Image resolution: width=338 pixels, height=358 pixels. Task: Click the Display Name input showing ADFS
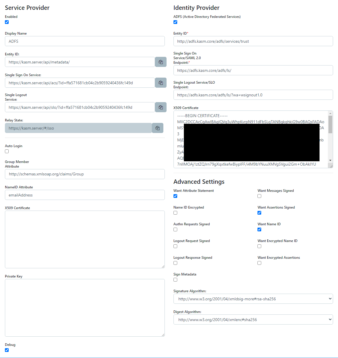85,41
